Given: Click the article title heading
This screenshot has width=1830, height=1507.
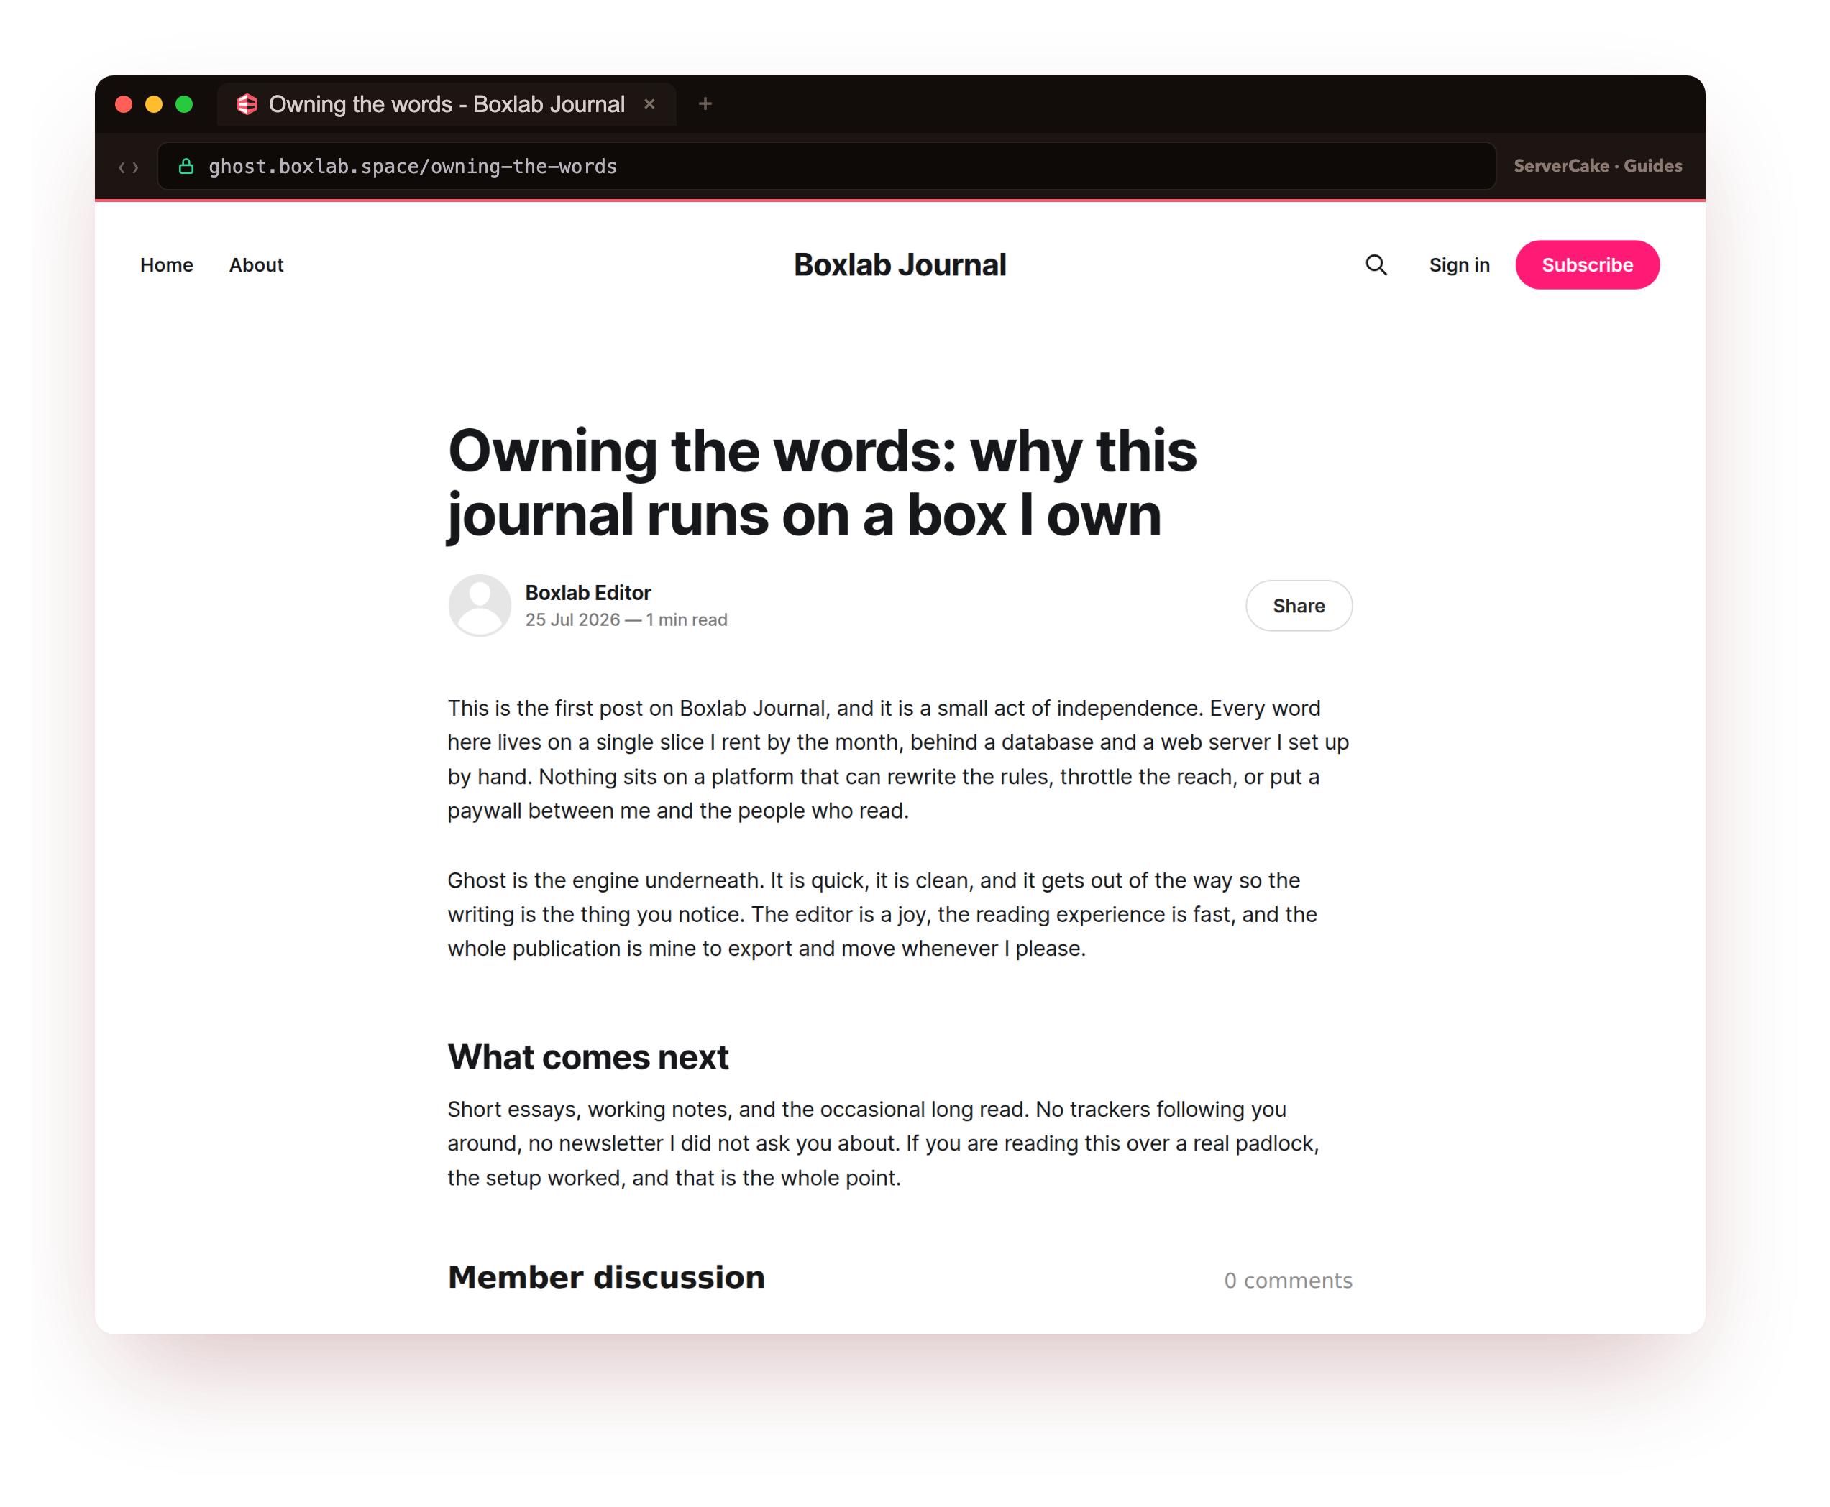Looking at the screenshot, I should 822,483.
